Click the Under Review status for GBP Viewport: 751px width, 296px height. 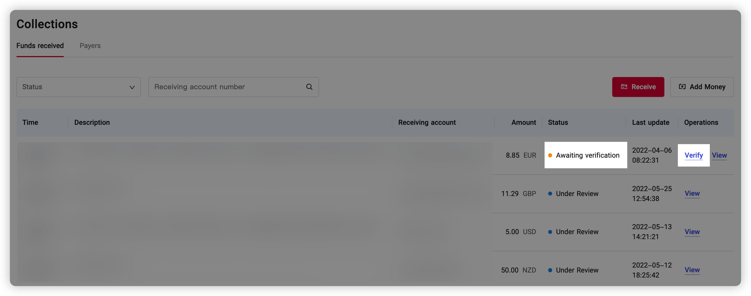pos(577,194)
